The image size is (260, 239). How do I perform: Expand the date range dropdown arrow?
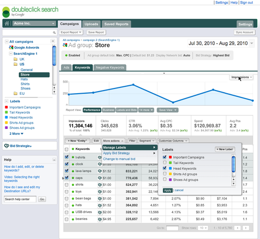pos(252,43)
